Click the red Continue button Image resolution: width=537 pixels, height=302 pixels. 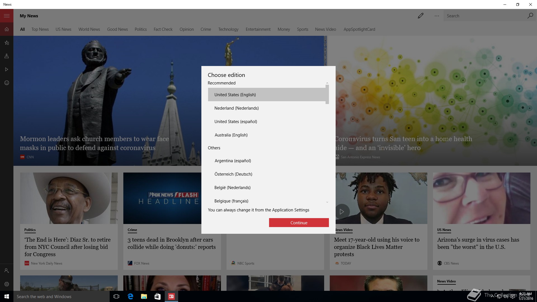click(x=299, y=223)
